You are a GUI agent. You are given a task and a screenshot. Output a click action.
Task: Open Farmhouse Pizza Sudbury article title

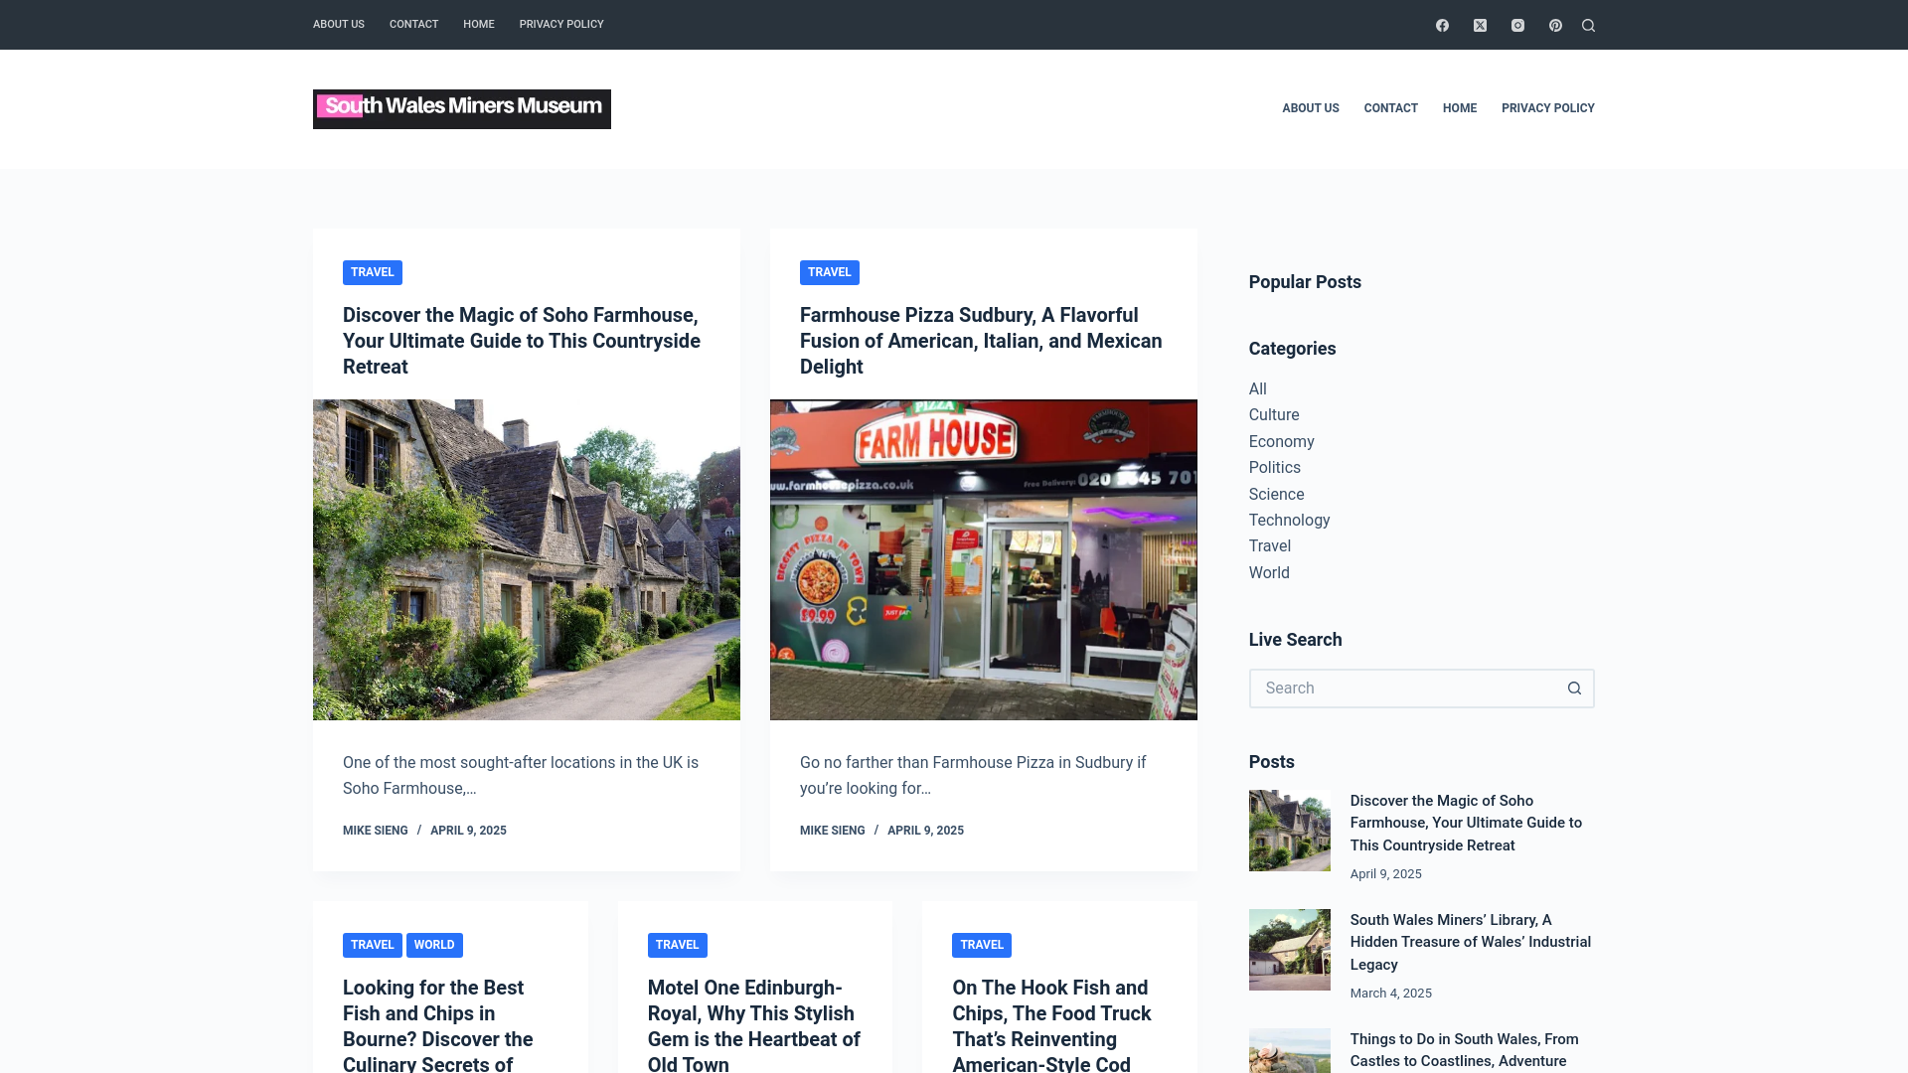point(981,341)
